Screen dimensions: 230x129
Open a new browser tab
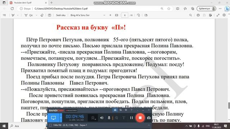point(51,3)
